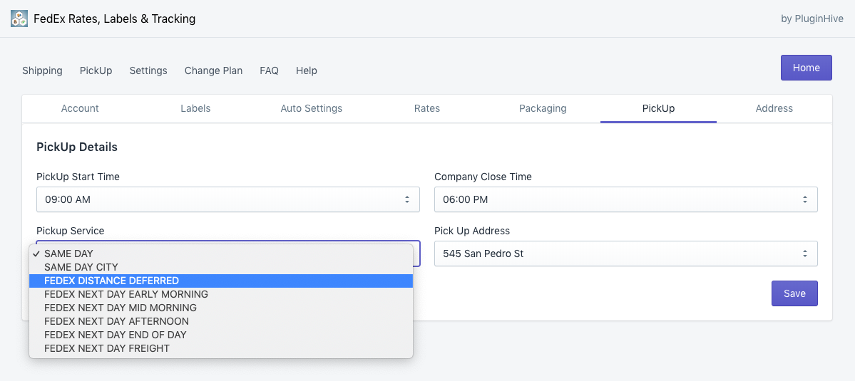Open the PickUp item in the top navigation
The image size is (855, 381).
click(96, 71)
